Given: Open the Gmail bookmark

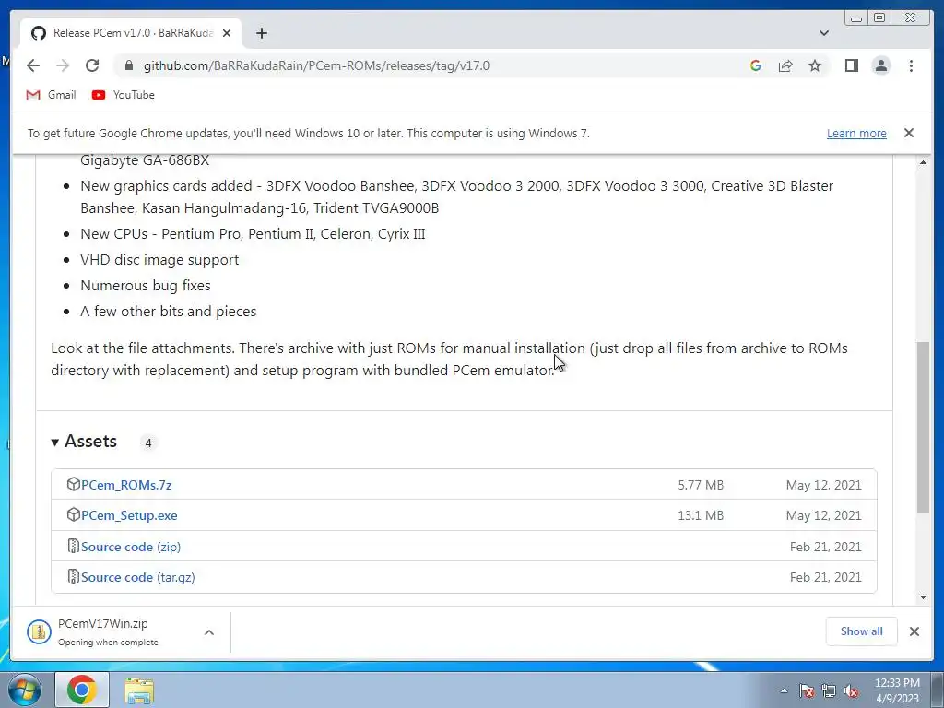Looking at the screenshot, I should [x=52, y=95].
